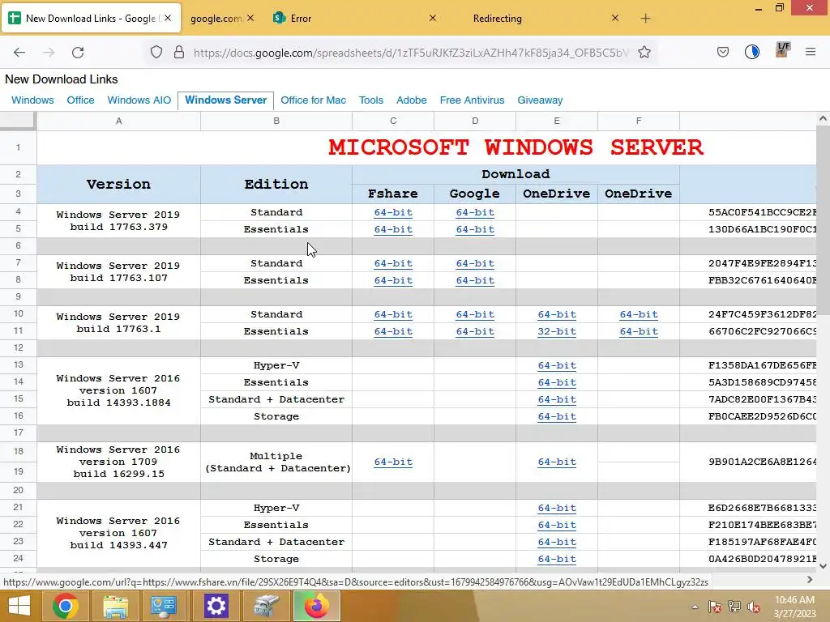Click hash value starting FB0CAEE2D9526D6C
The image size is (830, 622).
(x=762, y=417)
